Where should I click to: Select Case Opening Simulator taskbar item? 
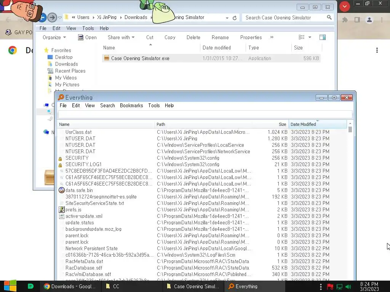[x=193, y=286]
